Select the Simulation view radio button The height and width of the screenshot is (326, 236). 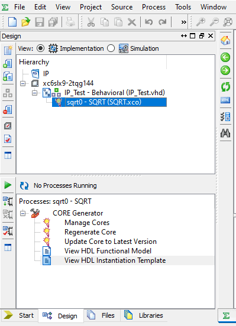point(111,48)
